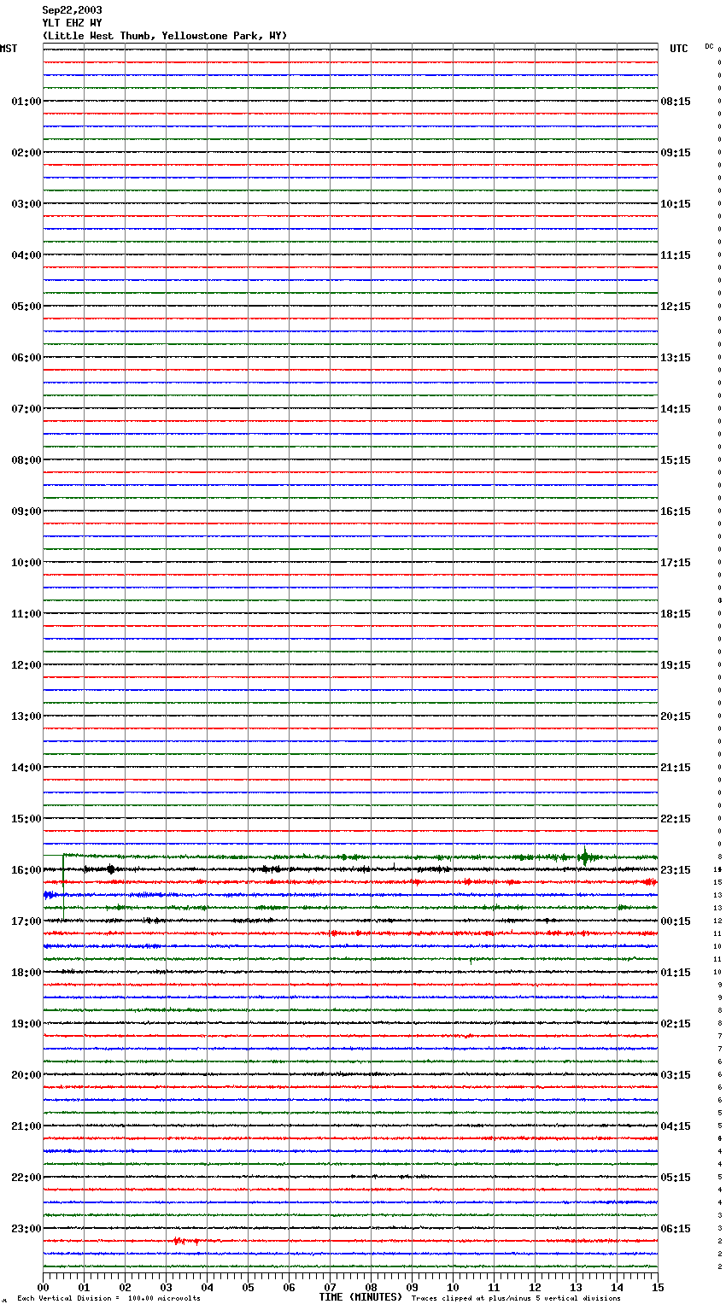Select the 14:00 MST time label
Screen dimensions: 726x1310
tap(26, 768)
